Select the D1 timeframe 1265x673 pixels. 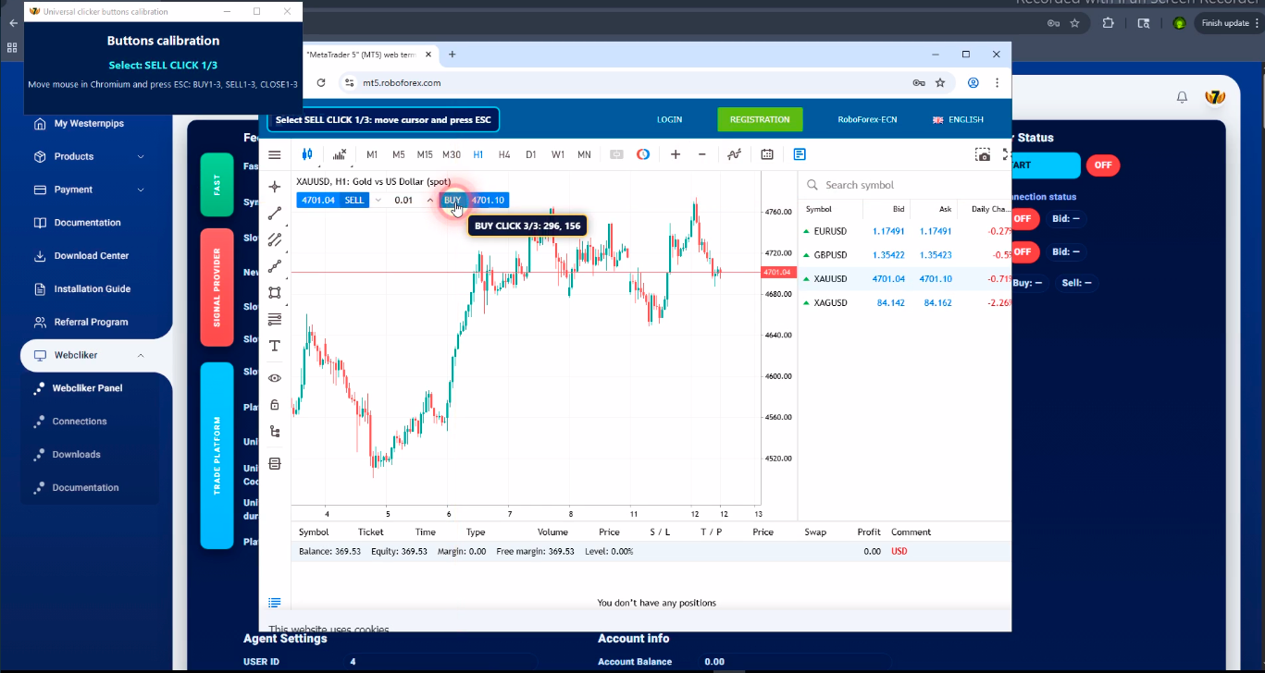(531, 154)
